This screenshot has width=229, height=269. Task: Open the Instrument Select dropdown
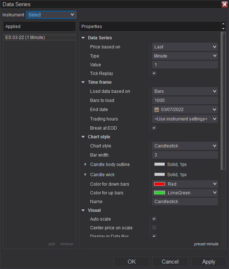[x=51, y=15]
